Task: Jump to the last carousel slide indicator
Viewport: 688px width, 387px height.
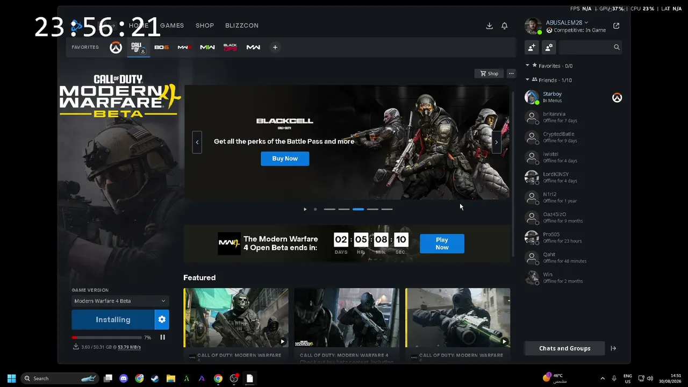Action: click(x=387, y=209)
